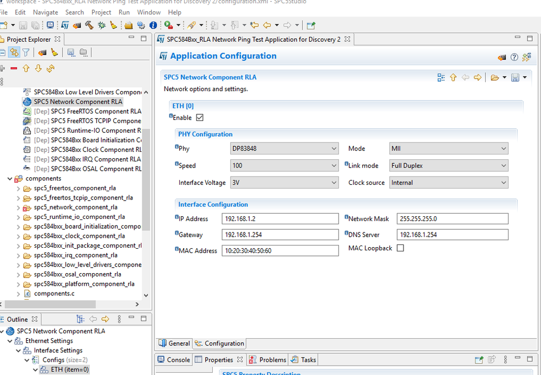Screen dimensions: 541x375
Task: Switch to the Tasks tab
Action: click(x=303, y=359)
